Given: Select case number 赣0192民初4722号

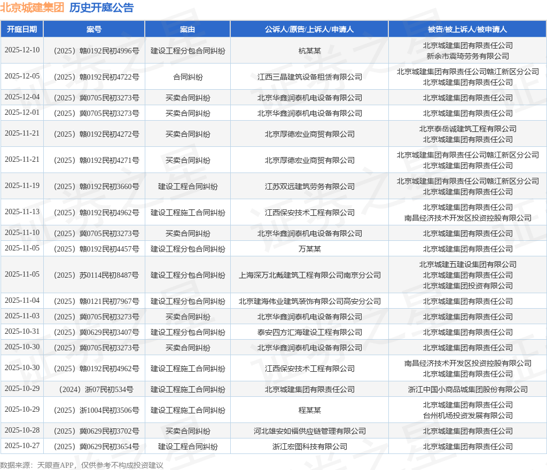Looking at the screenshot, I should click(97, 77).
